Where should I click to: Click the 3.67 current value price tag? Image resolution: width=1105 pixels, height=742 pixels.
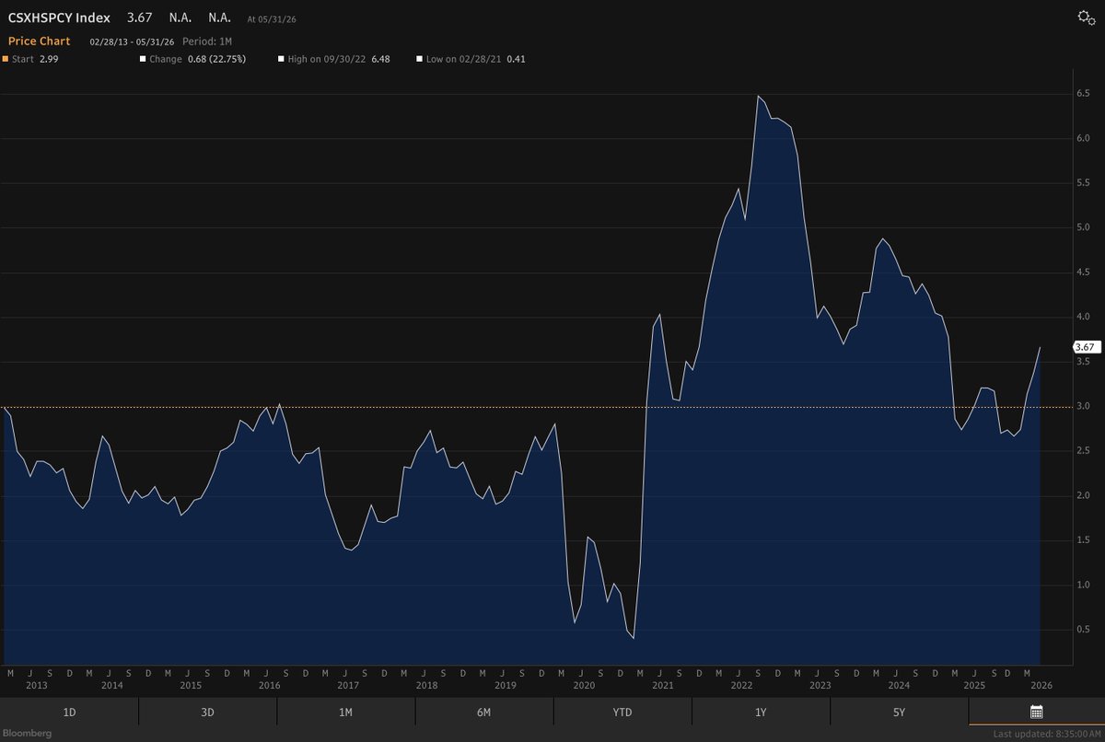pyautogui.click(x=1087, y=347)
